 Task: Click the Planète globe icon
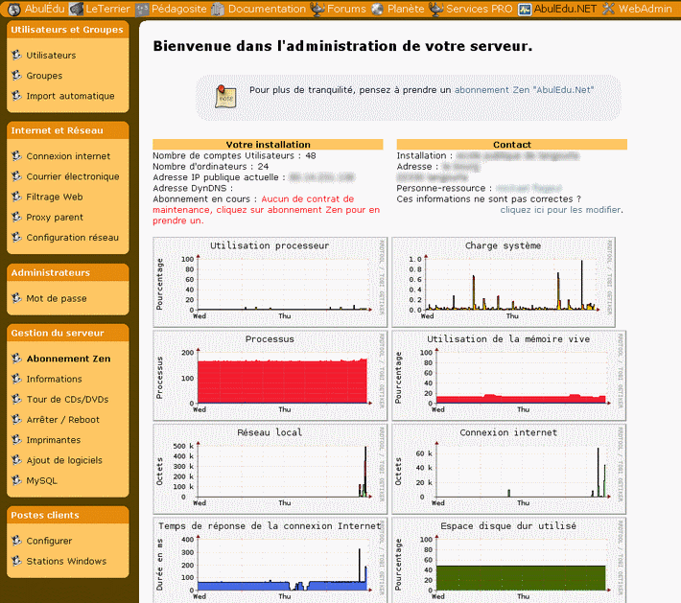tap(377, 9)
